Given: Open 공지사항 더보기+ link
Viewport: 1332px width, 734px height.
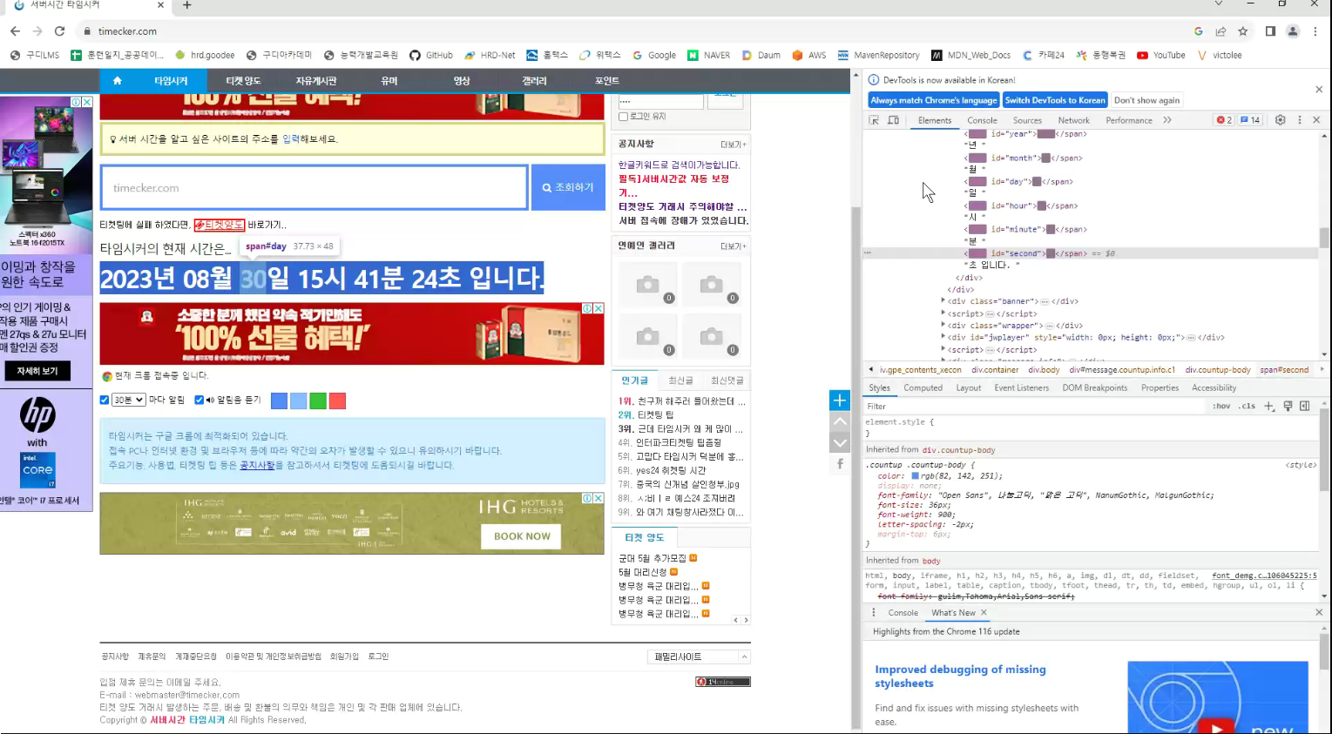Looking at the screenshot, I should 733,145.
